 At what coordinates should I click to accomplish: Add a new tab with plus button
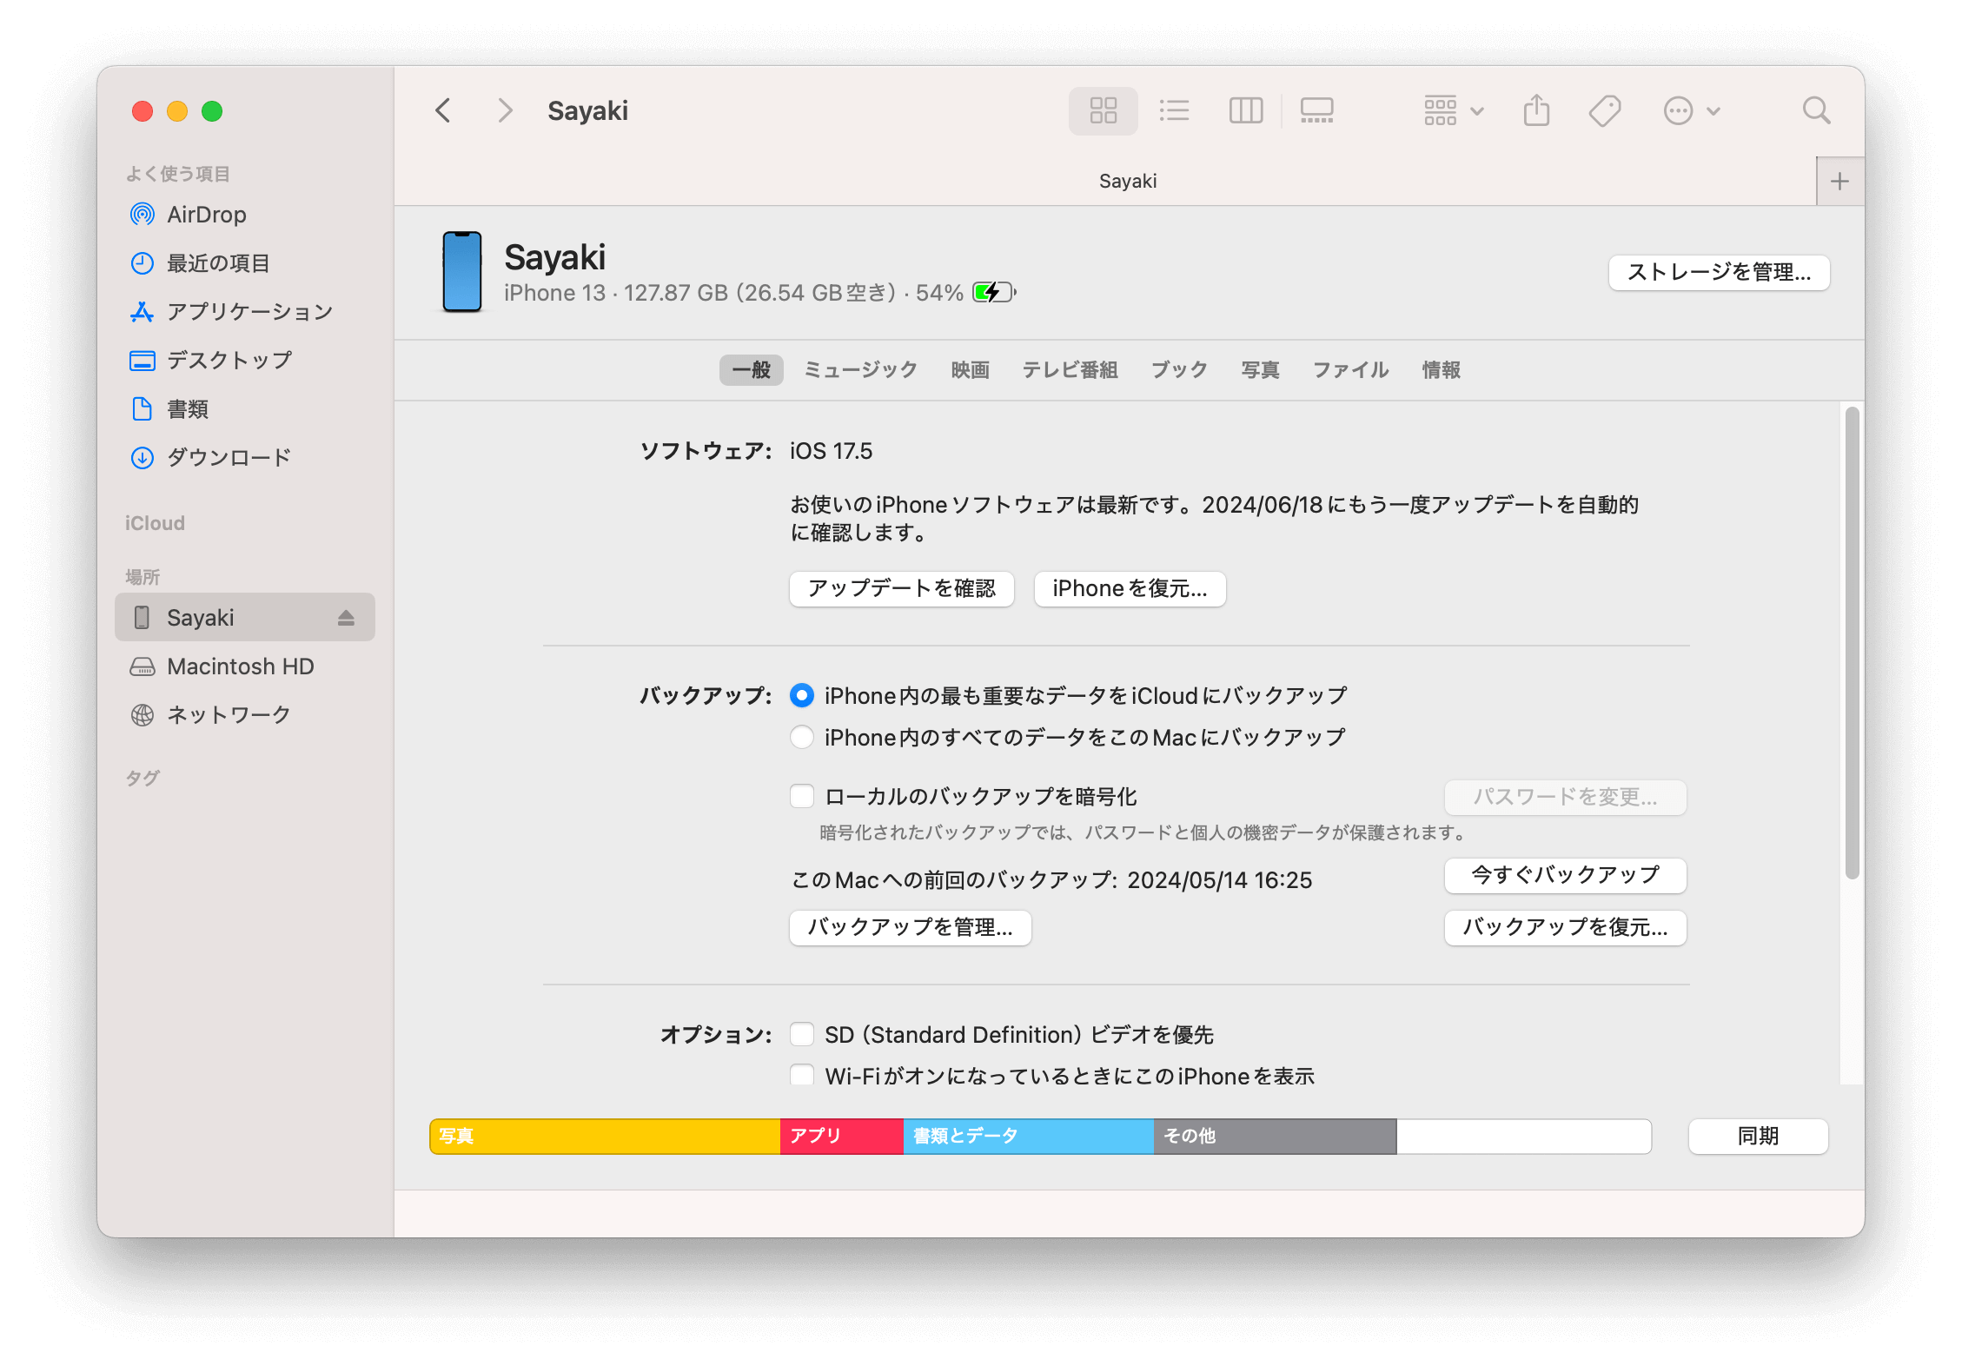[x=1839, y=181]
